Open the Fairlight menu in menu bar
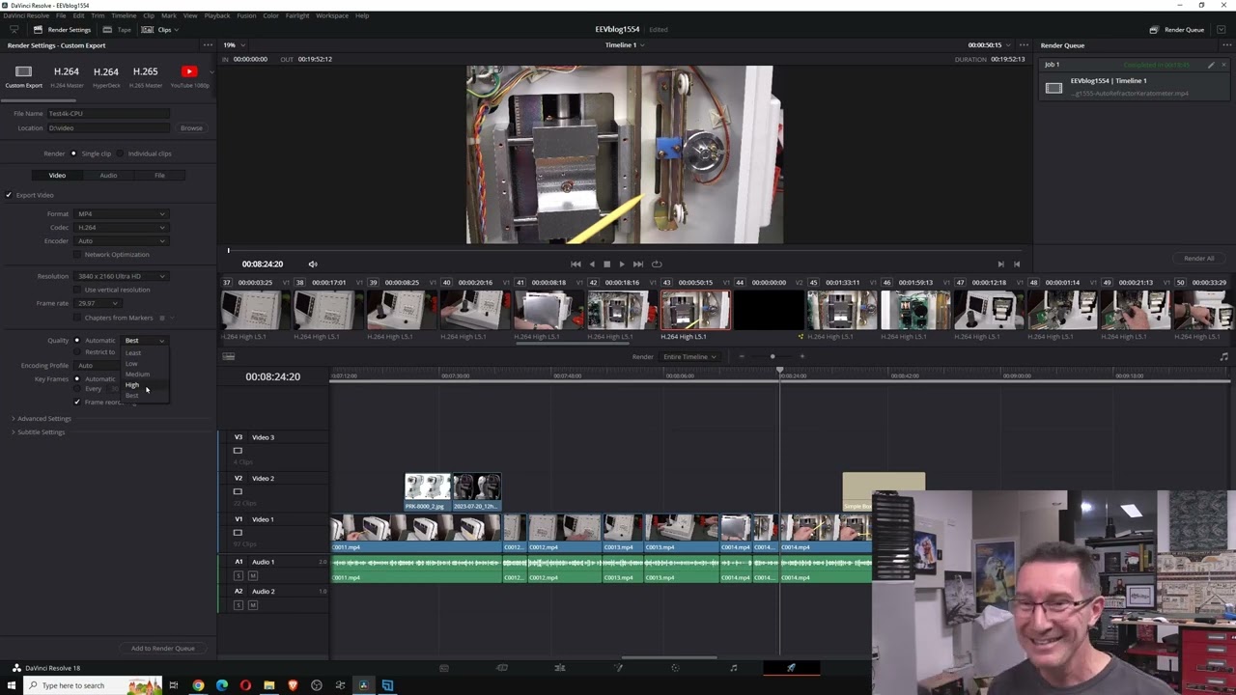 (297, 15)
